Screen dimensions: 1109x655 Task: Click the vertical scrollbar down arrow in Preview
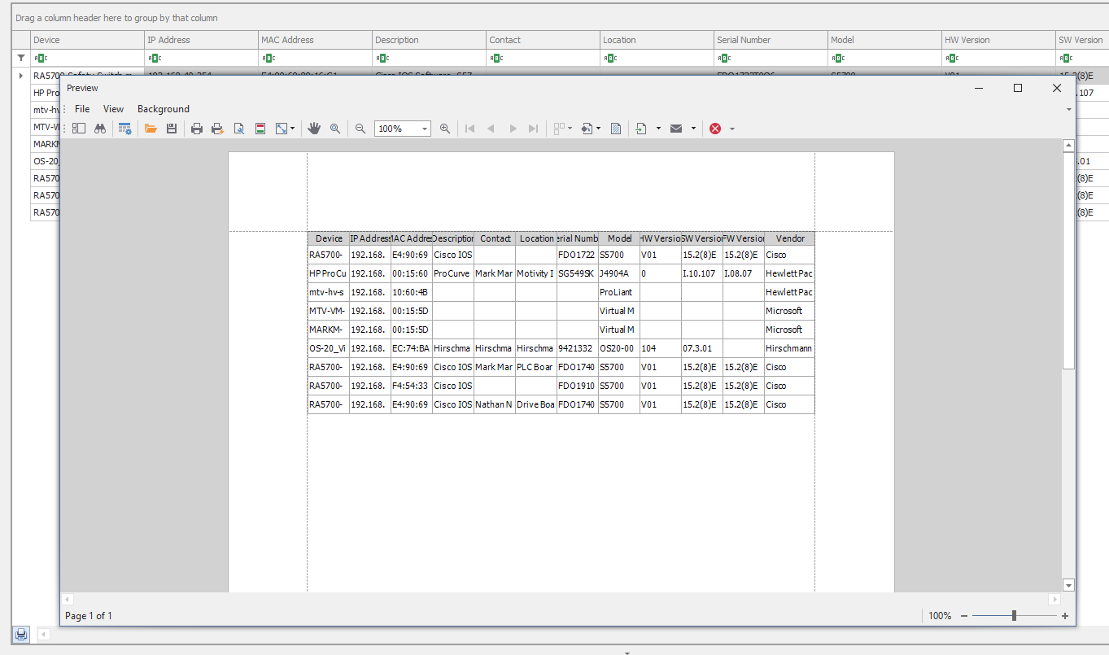(x=1069, y=585)
